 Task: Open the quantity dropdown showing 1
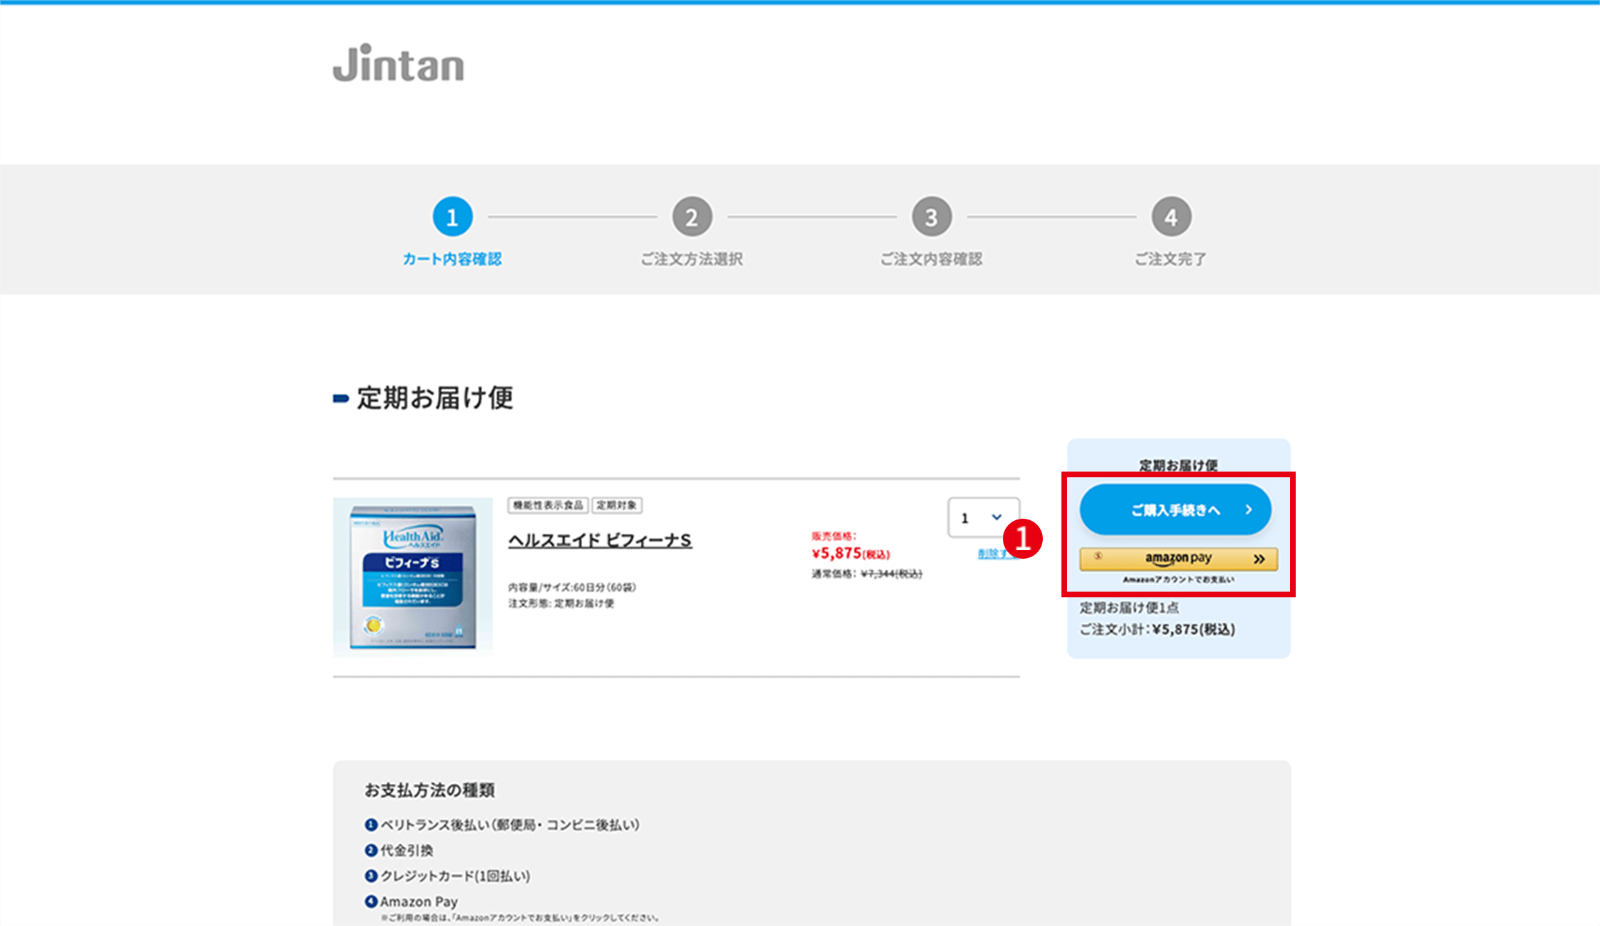click(x=983, y=517)
